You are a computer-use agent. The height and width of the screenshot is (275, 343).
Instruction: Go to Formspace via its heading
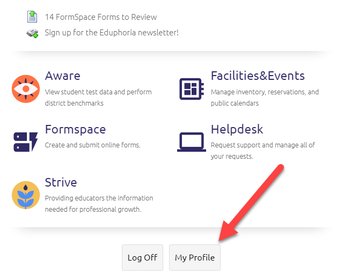tap(75, 129)
